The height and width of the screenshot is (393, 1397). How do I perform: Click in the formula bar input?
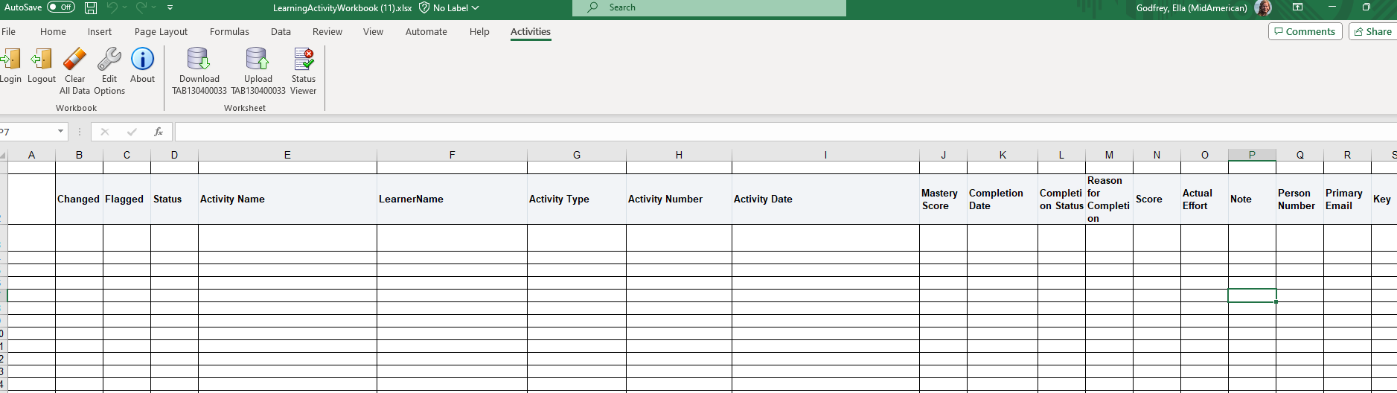click(x=785, y=132)
